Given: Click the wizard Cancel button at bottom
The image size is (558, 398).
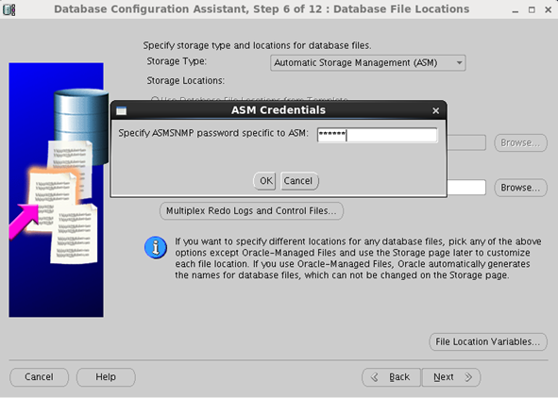Looking at the screenshot, I should point(39,376).
